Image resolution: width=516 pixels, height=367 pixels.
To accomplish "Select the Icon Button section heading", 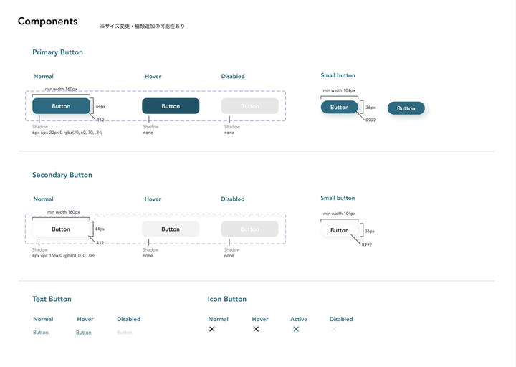I will tap(226, 299).
